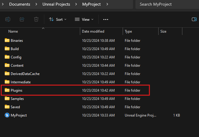Image resolution: width=199 pixels, height=137 pixels.
Task: Expand chevron after MyProject in breadcrumb
Action: tap(107, 4)
